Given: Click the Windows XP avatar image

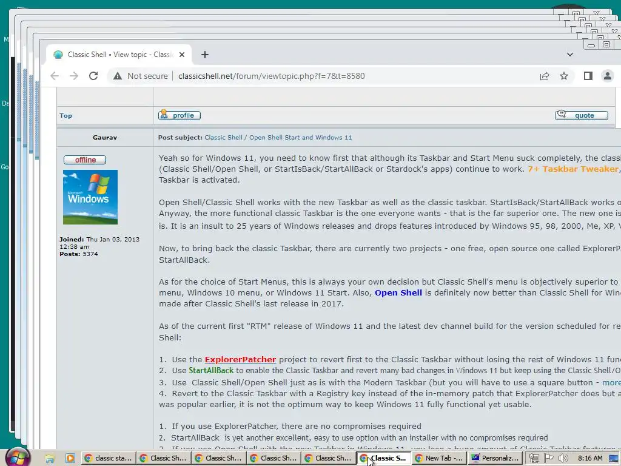Looking at the screenshot, I should (90, 197).
